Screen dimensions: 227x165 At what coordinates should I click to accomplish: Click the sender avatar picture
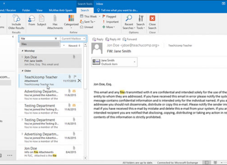click(97, 49)
